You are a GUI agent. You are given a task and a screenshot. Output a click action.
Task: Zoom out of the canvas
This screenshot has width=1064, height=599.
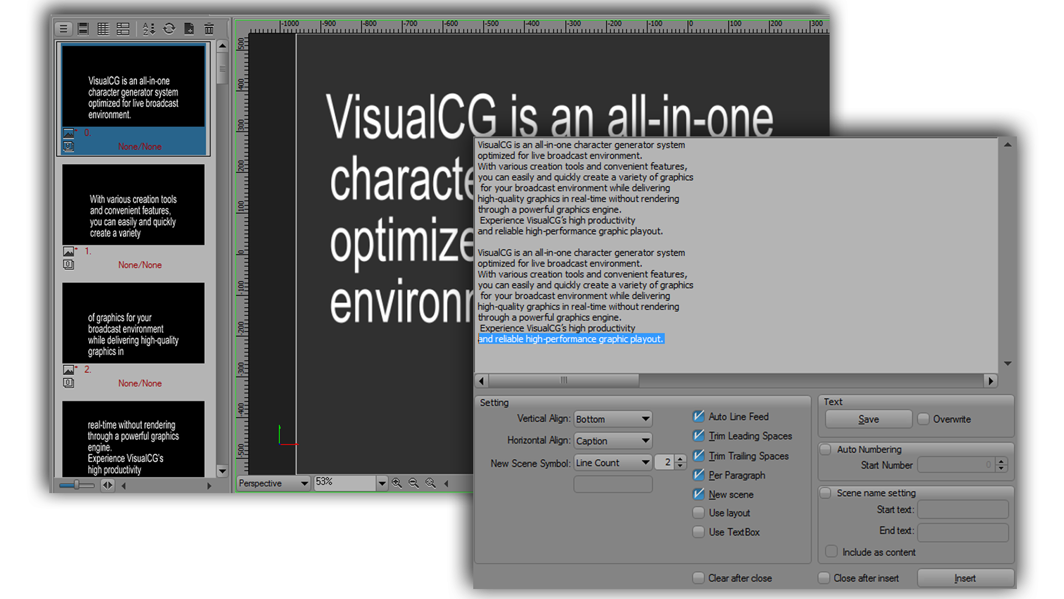(x=413, y=483)
